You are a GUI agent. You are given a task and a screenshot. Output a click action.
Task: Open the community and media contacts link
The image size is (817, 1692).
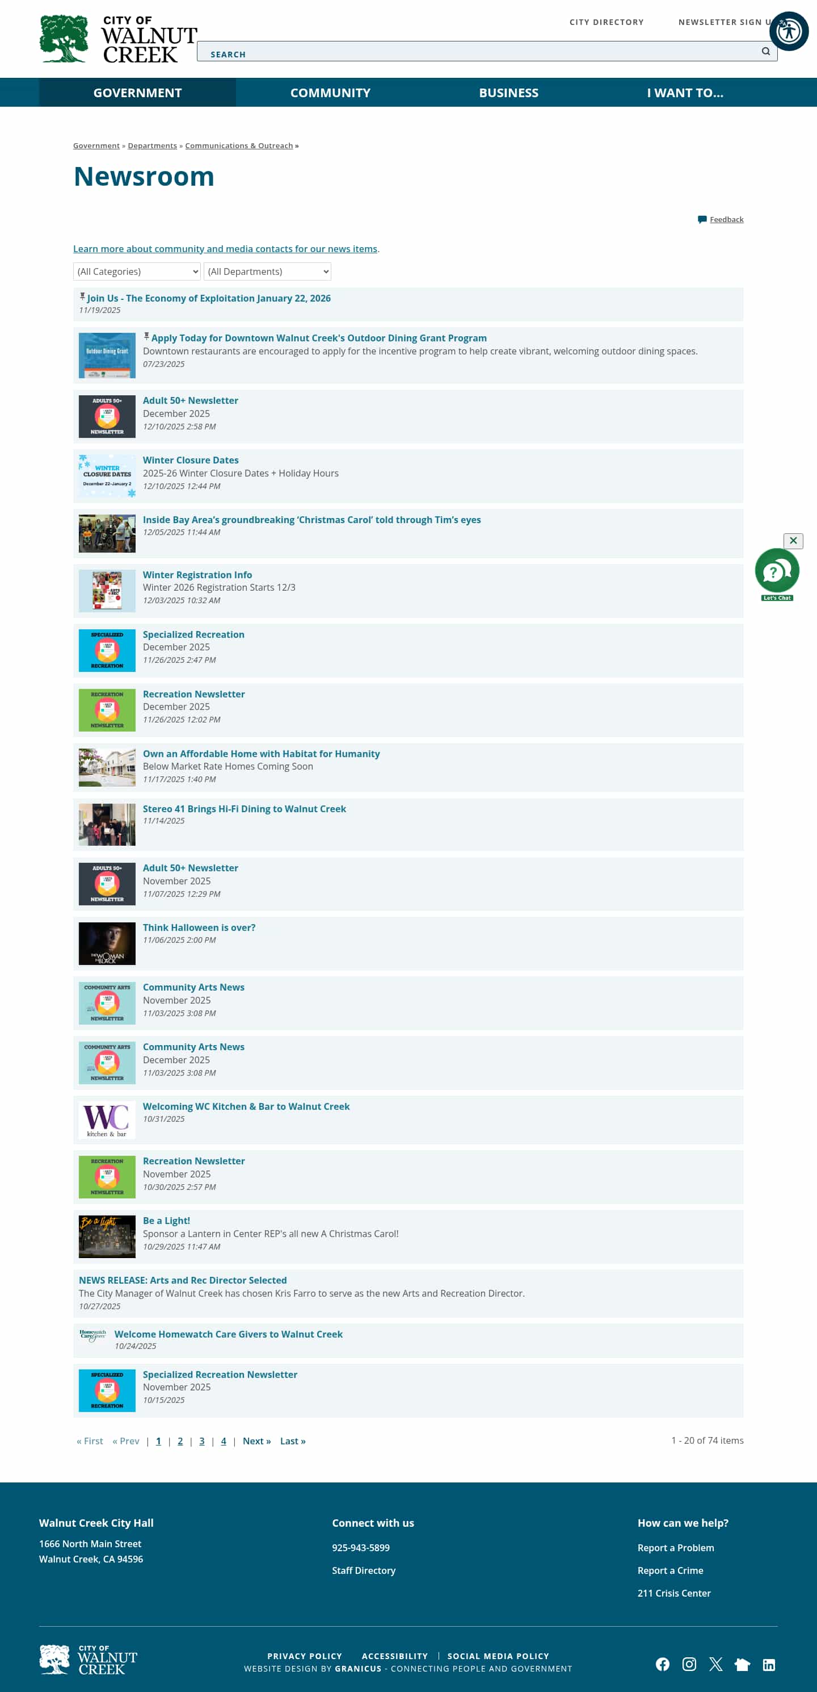click(225, 249)
